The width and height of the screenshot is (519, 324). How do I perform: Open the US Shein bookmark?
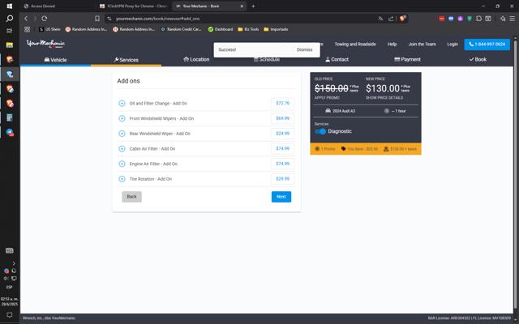pyautogui.click(x=49, y=29)
